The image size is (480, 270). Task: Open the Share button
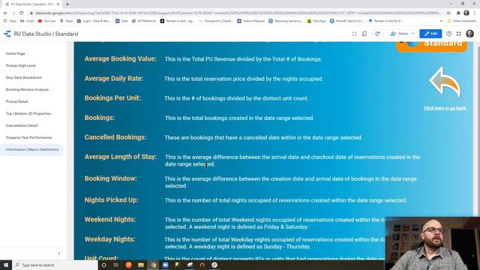[399, 34]
